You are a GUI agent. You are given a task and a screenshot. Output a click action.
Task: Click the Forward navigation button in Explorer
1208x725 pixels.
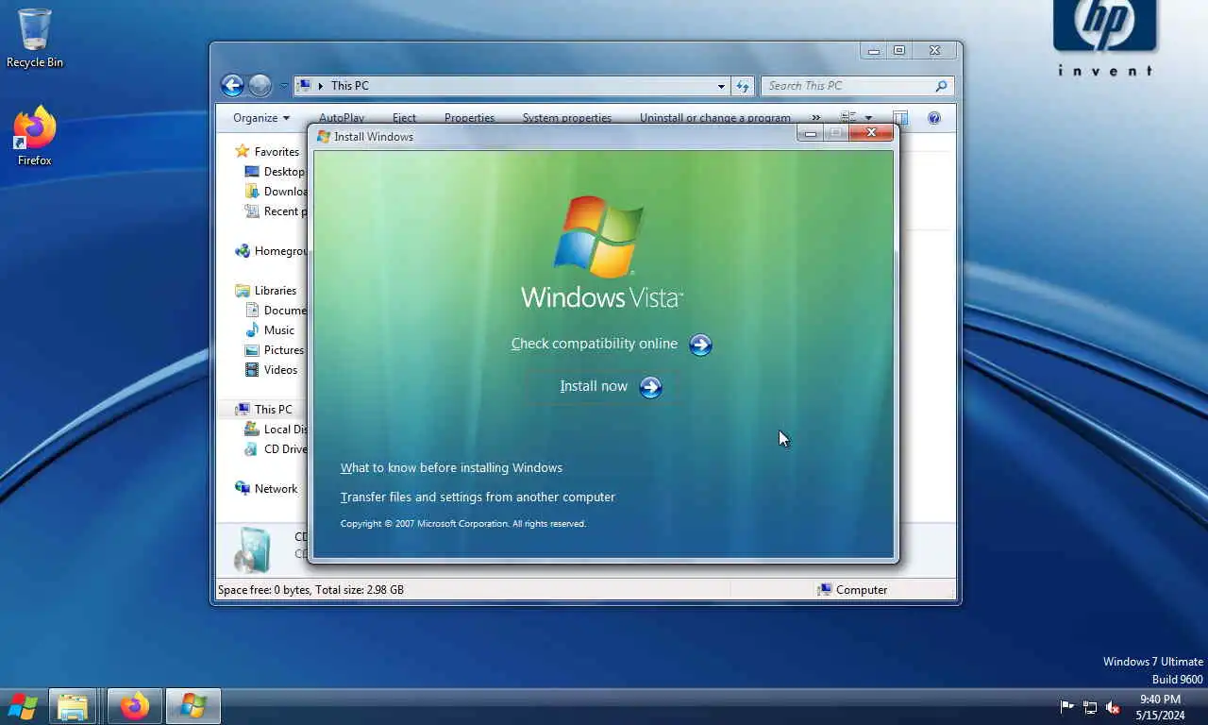(260, 86)
